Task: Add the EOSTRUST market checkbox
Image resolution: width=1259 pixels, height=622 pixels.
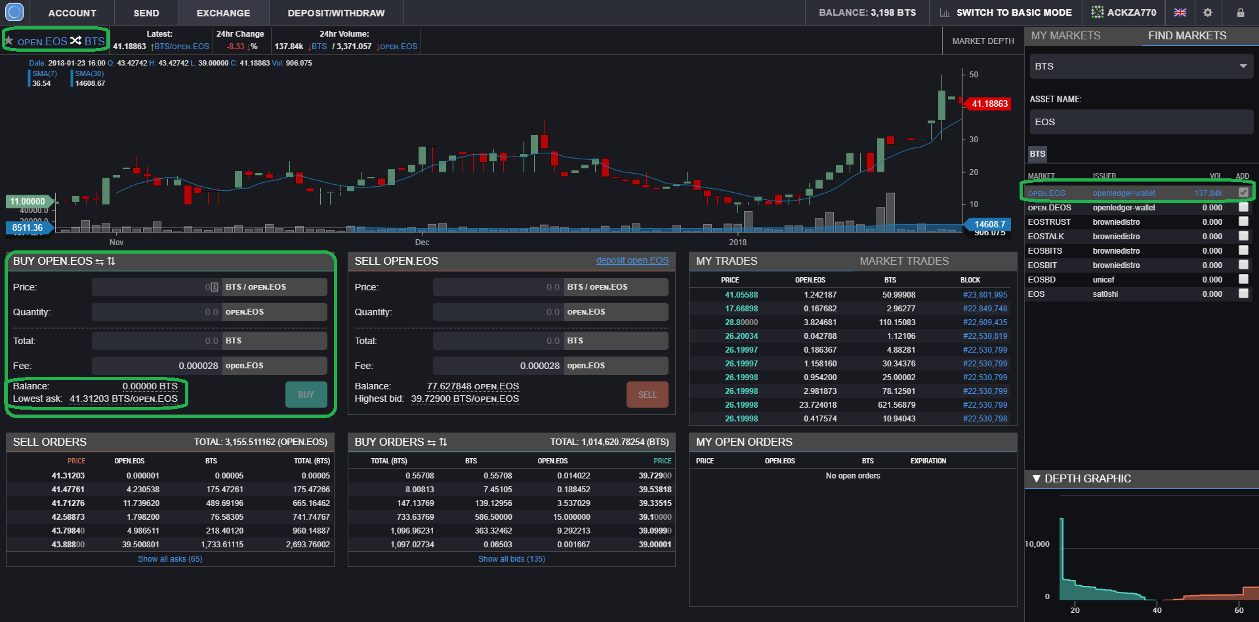Action: [x=1243, y=222]
